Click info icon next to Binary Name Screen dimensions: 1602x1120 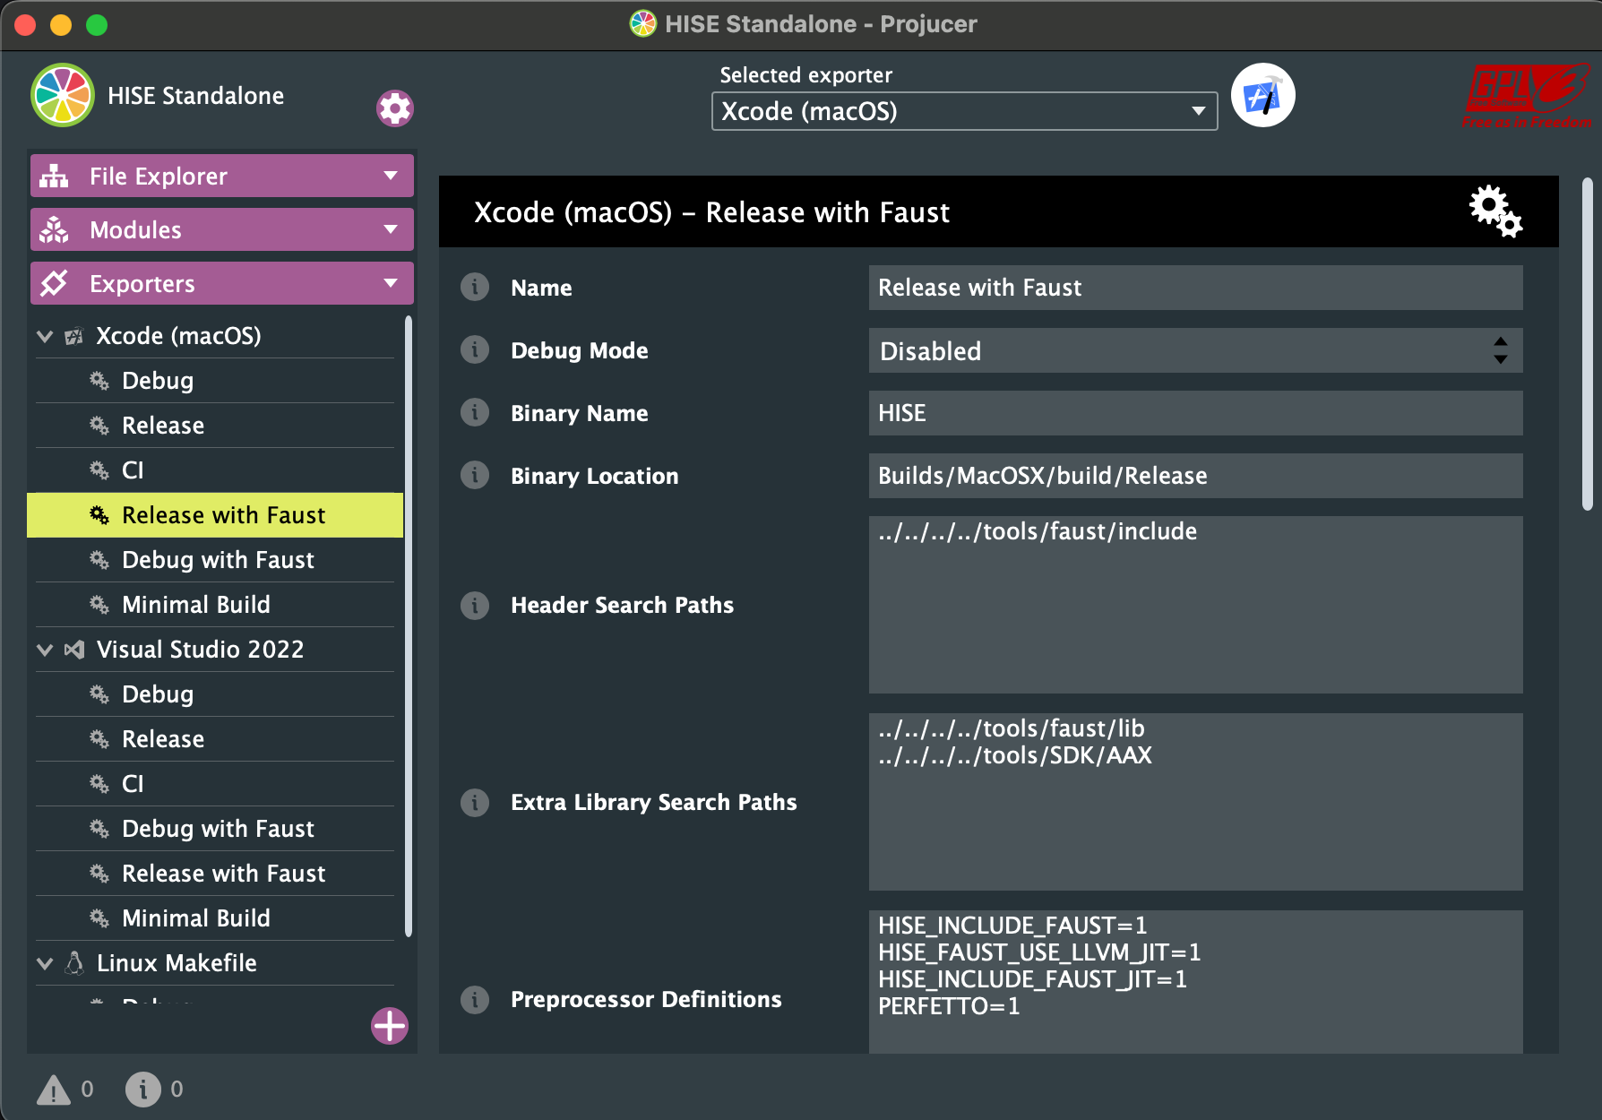(475, 412)
